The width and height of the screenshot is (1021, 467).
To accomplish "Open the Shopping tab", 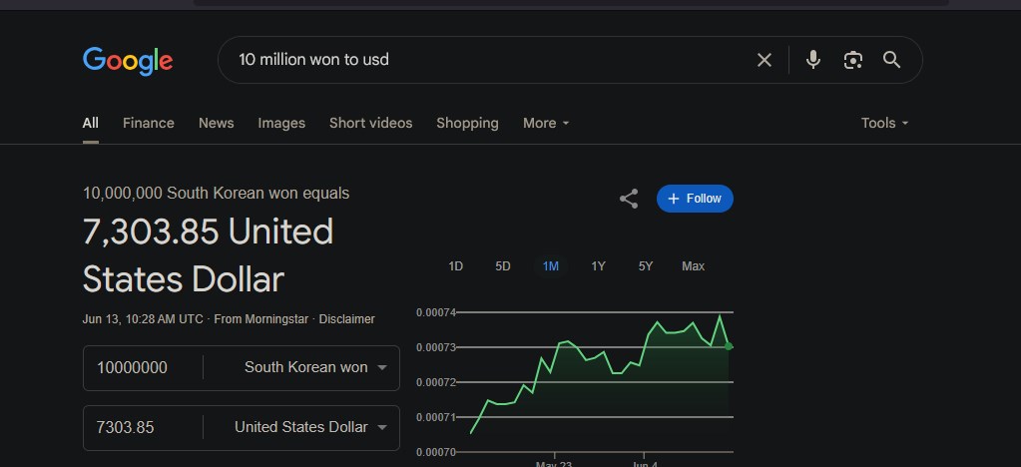I will click(x=467, y=123).
